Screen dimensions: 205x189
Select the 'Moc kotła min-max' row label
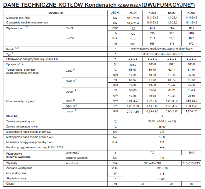[18, 18]
